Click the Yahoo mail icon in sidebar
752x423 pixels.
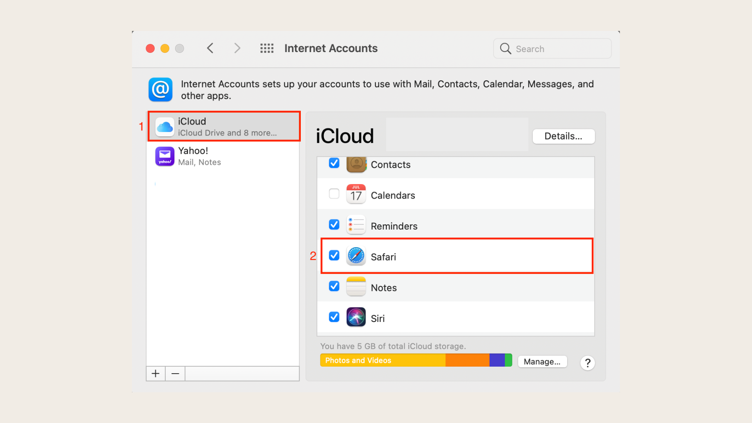tap(165, 156)
